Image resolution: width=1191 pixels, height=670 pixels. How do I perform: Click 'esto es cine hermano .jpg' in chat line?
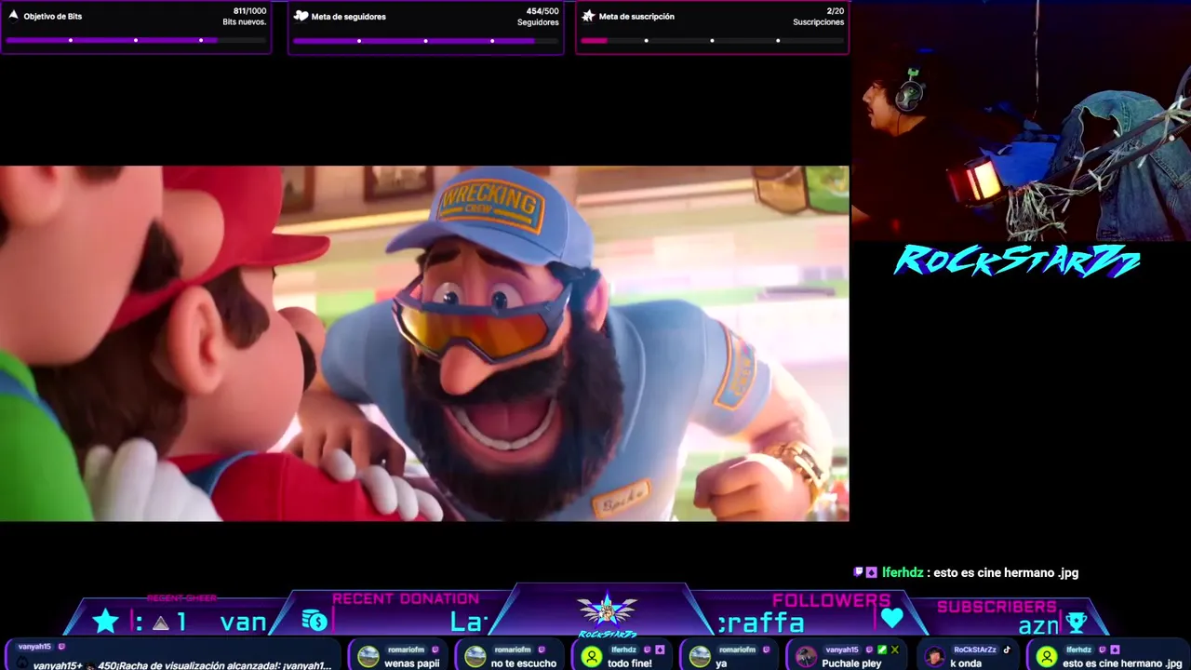tap(1006, 572)
